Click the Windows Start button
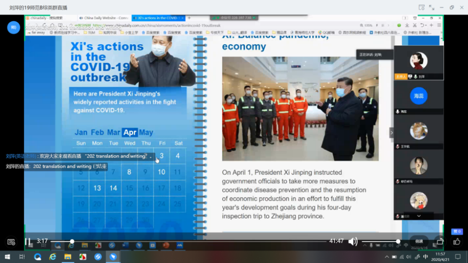Screen dimensions: 468x263 point(6,257)
